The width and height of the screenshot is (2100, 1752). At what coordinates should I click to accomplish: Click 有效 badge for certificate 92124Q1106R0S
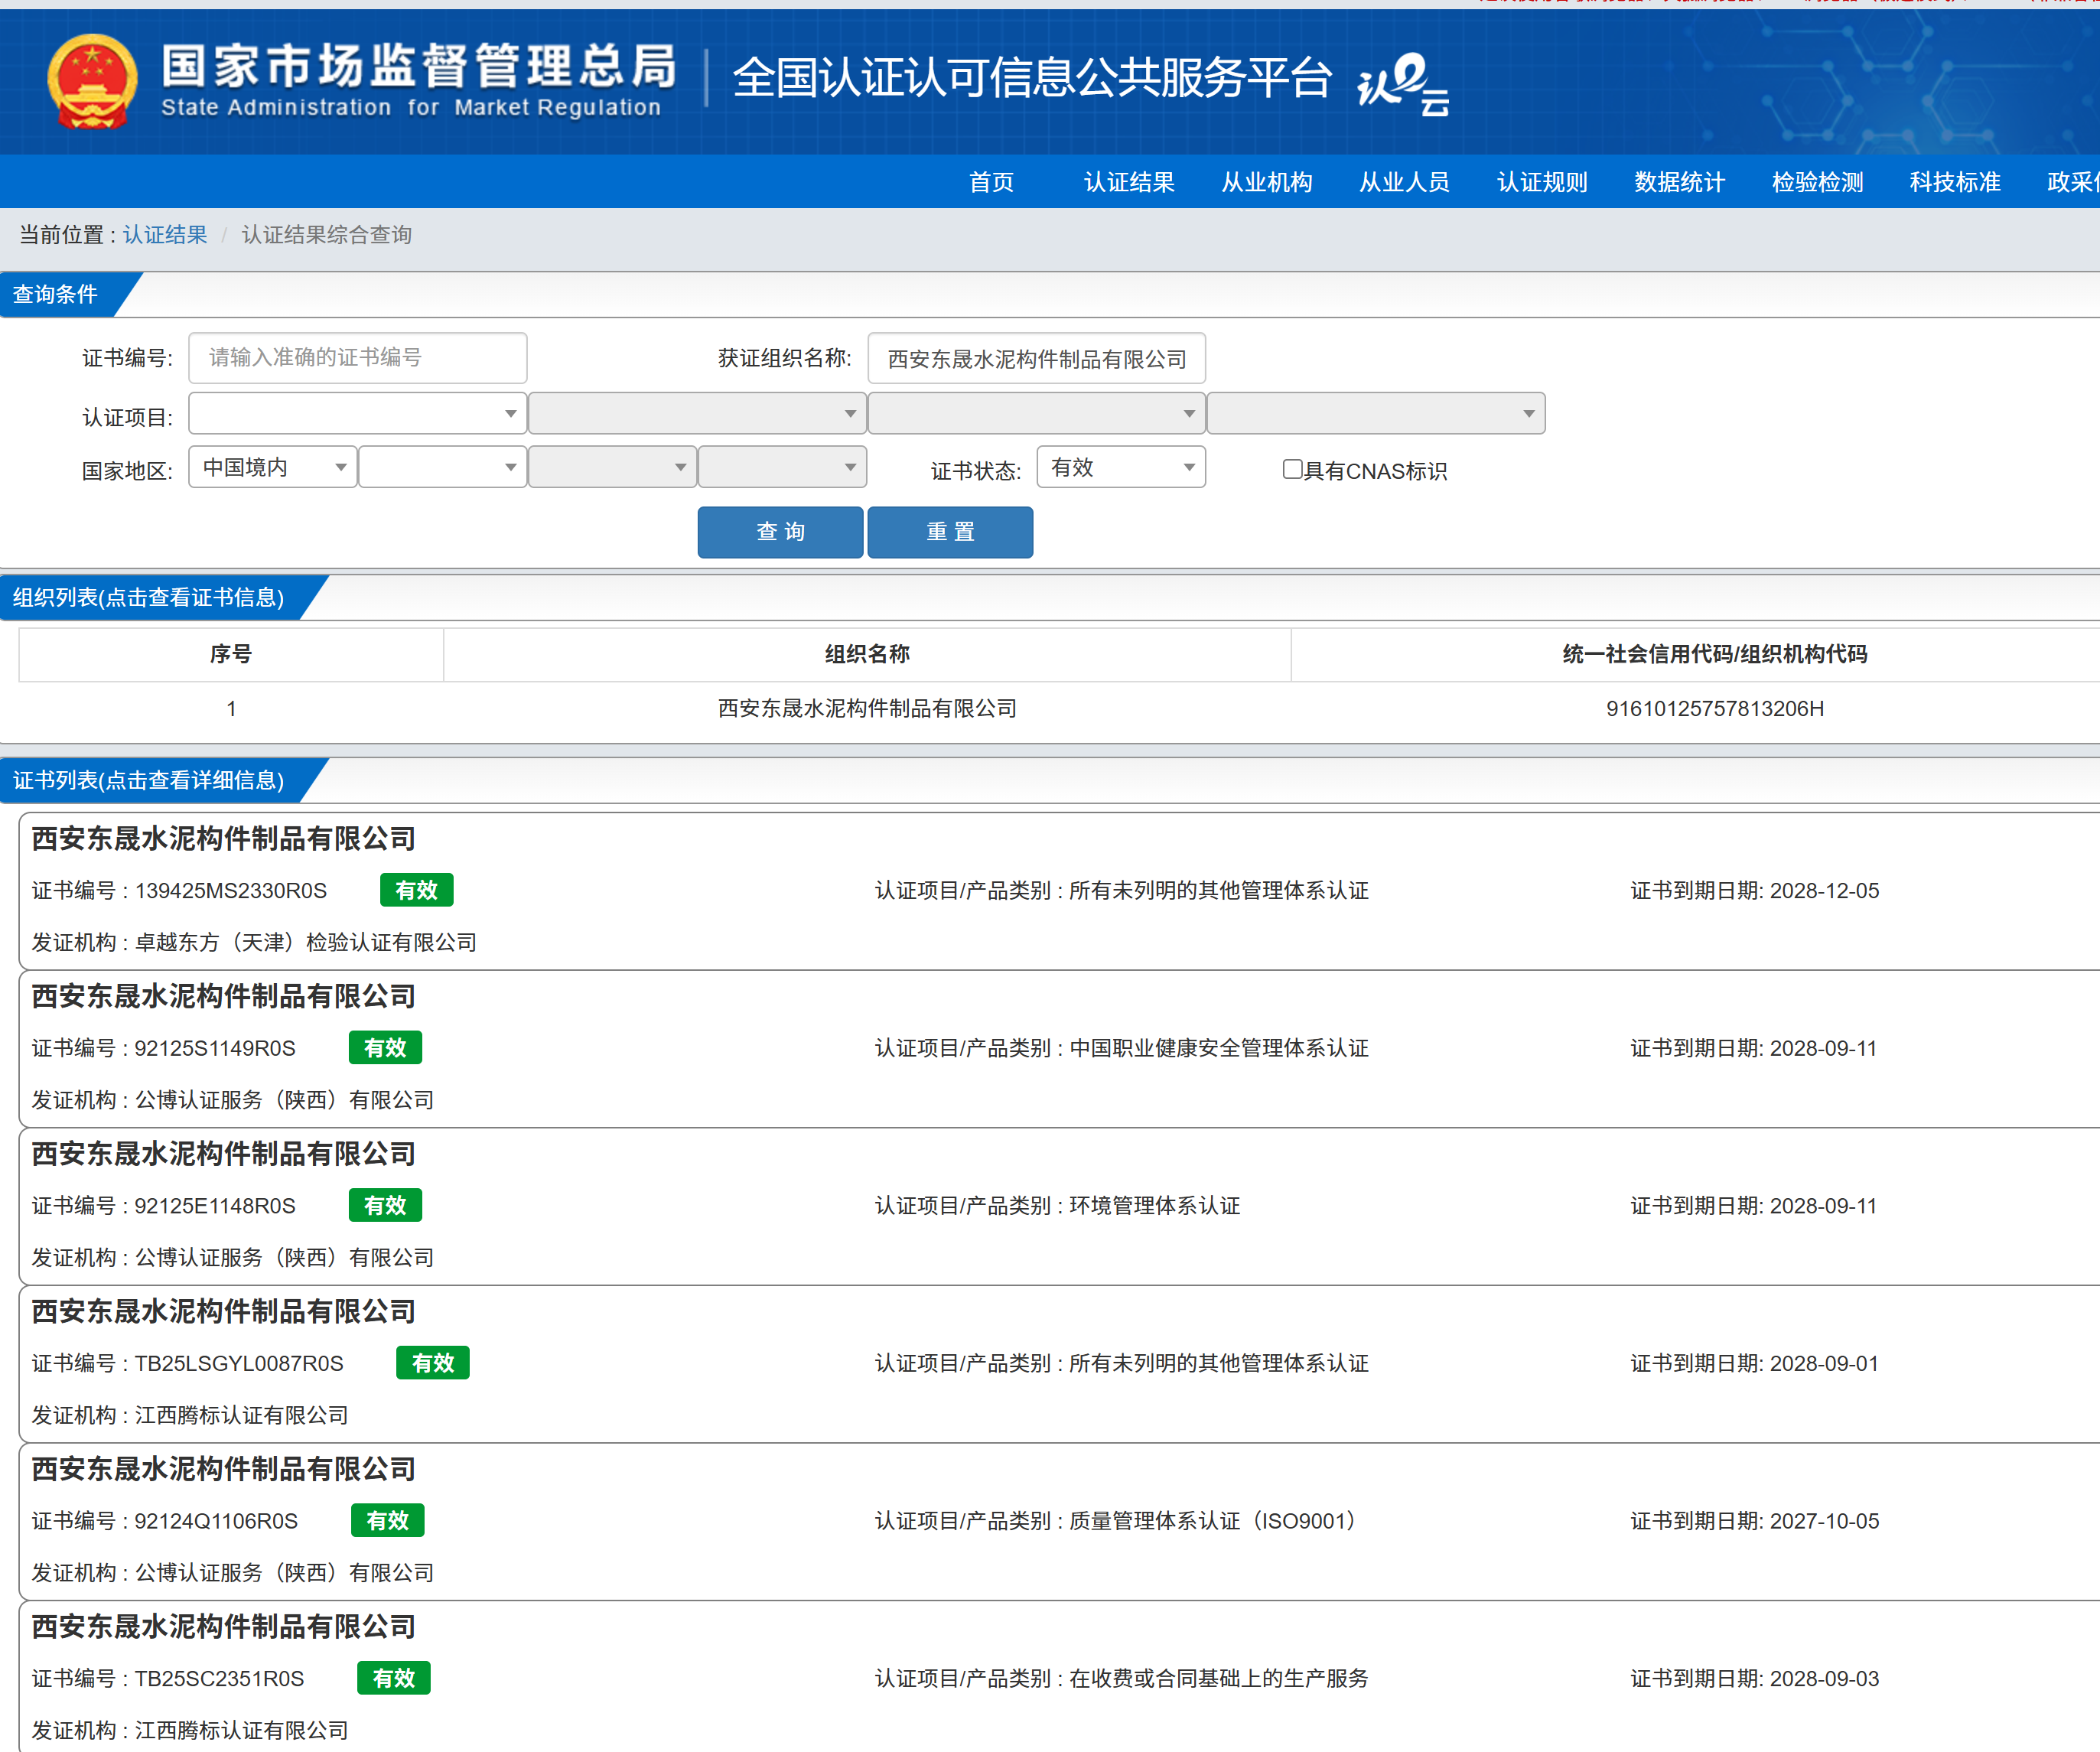point(387,1520)
